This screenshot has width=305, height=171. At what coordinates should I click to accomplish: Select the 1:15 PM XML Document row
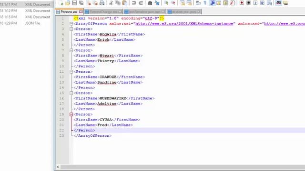(x=27, y=17)
